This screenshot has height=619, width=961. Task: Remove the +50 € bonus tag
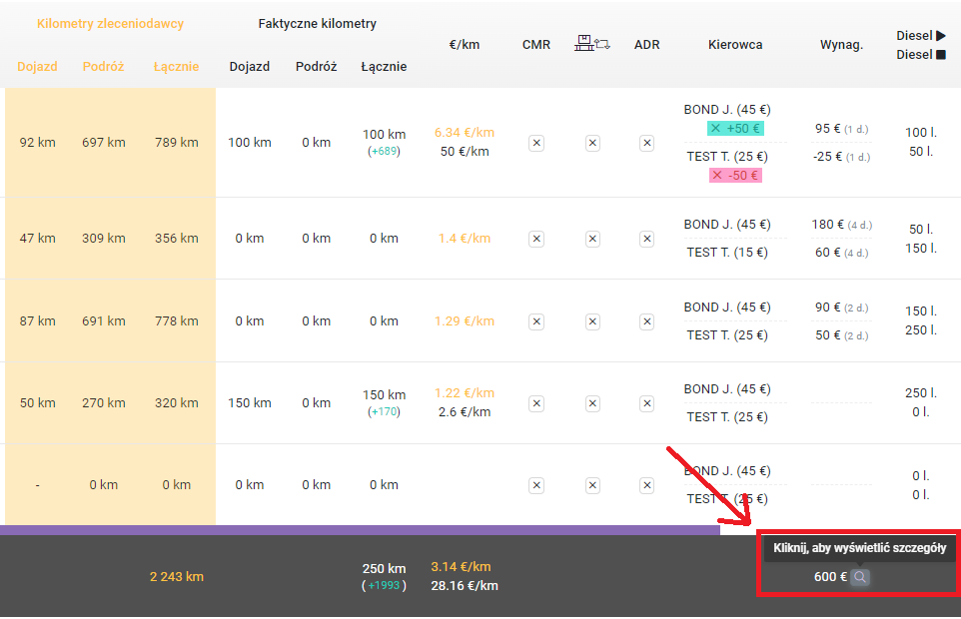715,128
